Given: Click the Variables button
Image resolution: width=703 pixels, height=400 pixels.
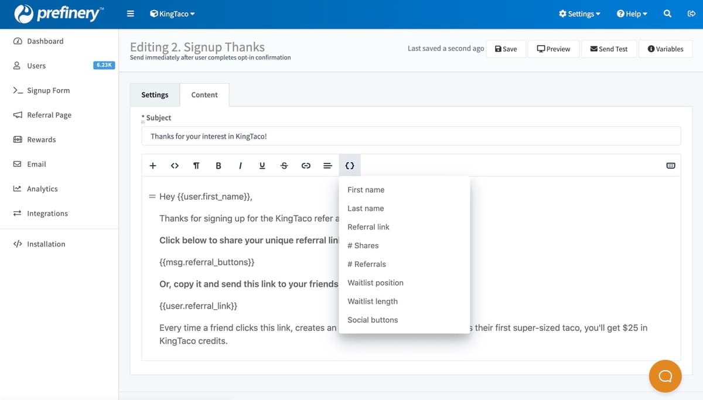Looking at the screenshot, I should click(x=666, y=49).
